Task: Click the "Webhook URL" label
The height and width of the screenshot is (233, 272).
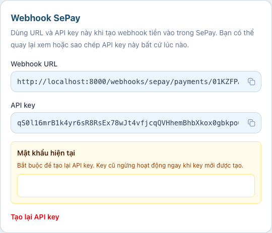Action: 34,64
